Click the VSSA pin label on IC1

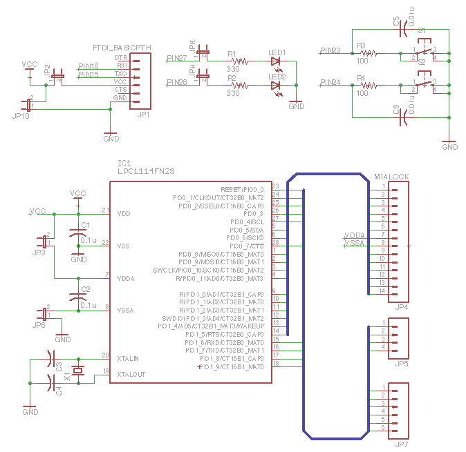pyautogui.click(x=125, y=311)
